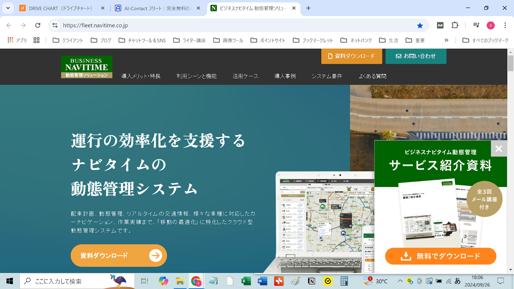
Task: Open the ポイントサイト bookmark folder
Action: [268, 40]
